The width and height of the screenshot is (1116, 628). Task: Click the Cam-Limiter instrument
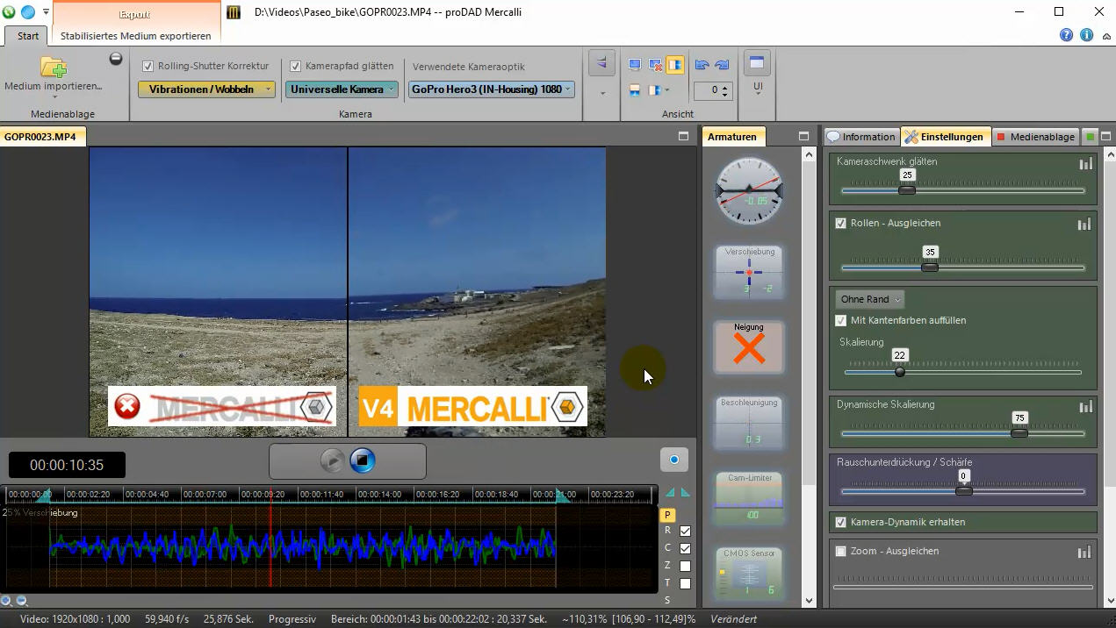[x=749, y=497]
